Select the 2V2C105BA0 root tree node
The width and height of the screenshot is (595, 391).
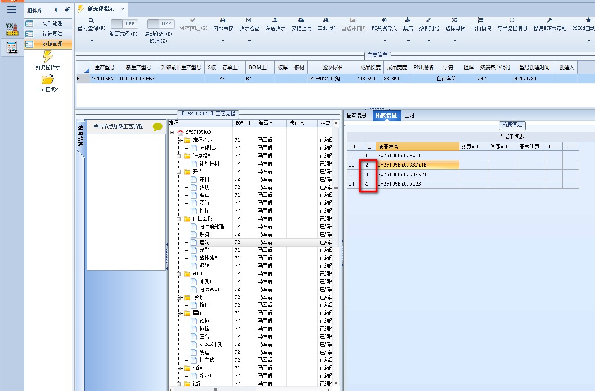[x=198, y=132]
